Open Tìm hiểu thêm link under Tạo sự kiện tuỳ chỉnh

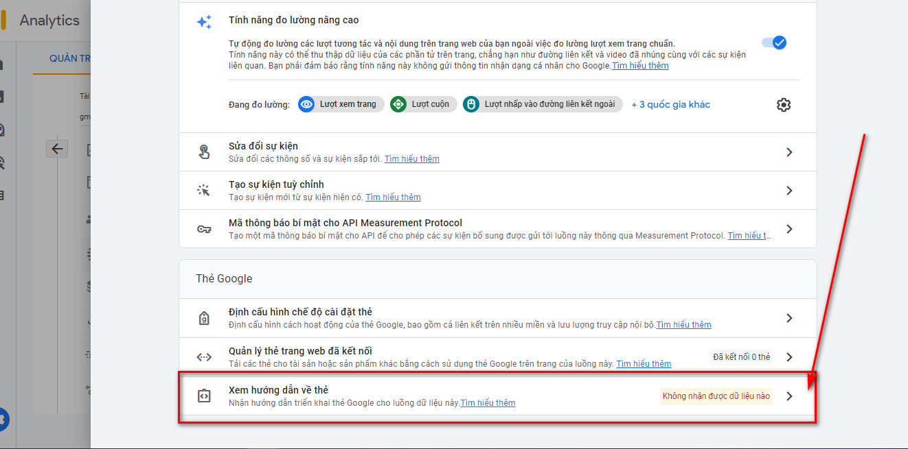pos(393,197)
